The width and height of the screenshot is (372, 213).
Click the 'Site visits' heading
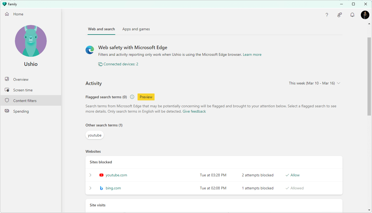click(98, 205)
